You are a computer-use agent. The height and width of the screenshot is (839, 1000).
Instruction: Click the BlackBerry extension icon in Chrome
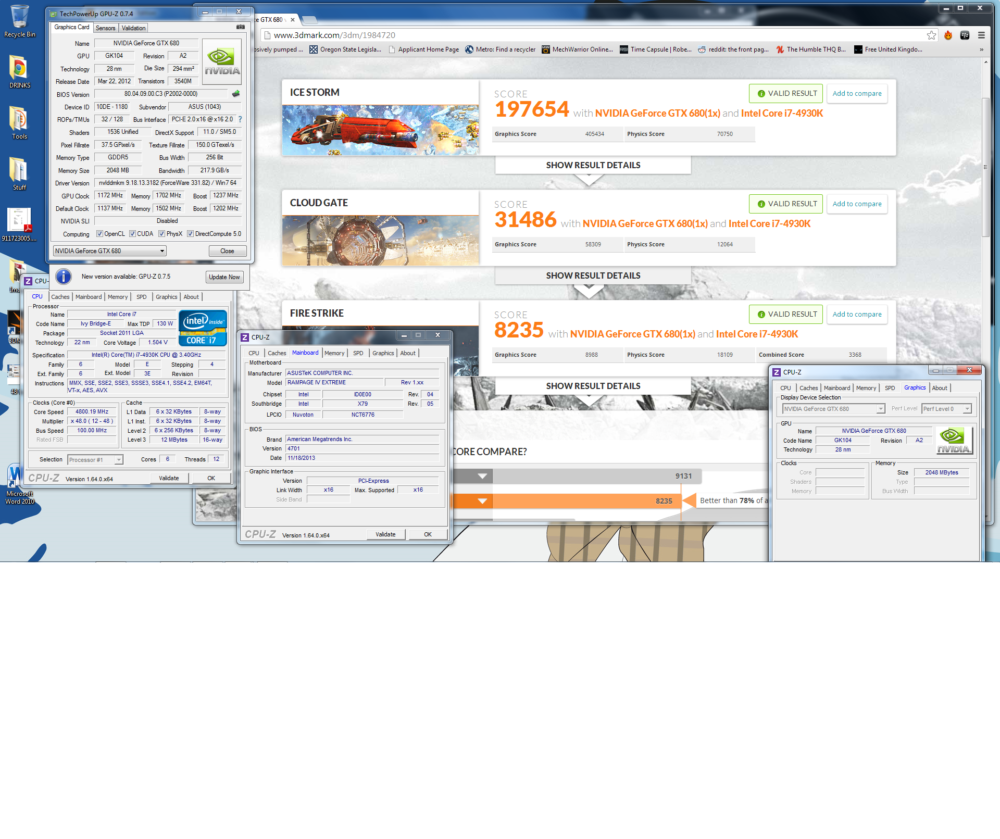(x=965, y=35)
